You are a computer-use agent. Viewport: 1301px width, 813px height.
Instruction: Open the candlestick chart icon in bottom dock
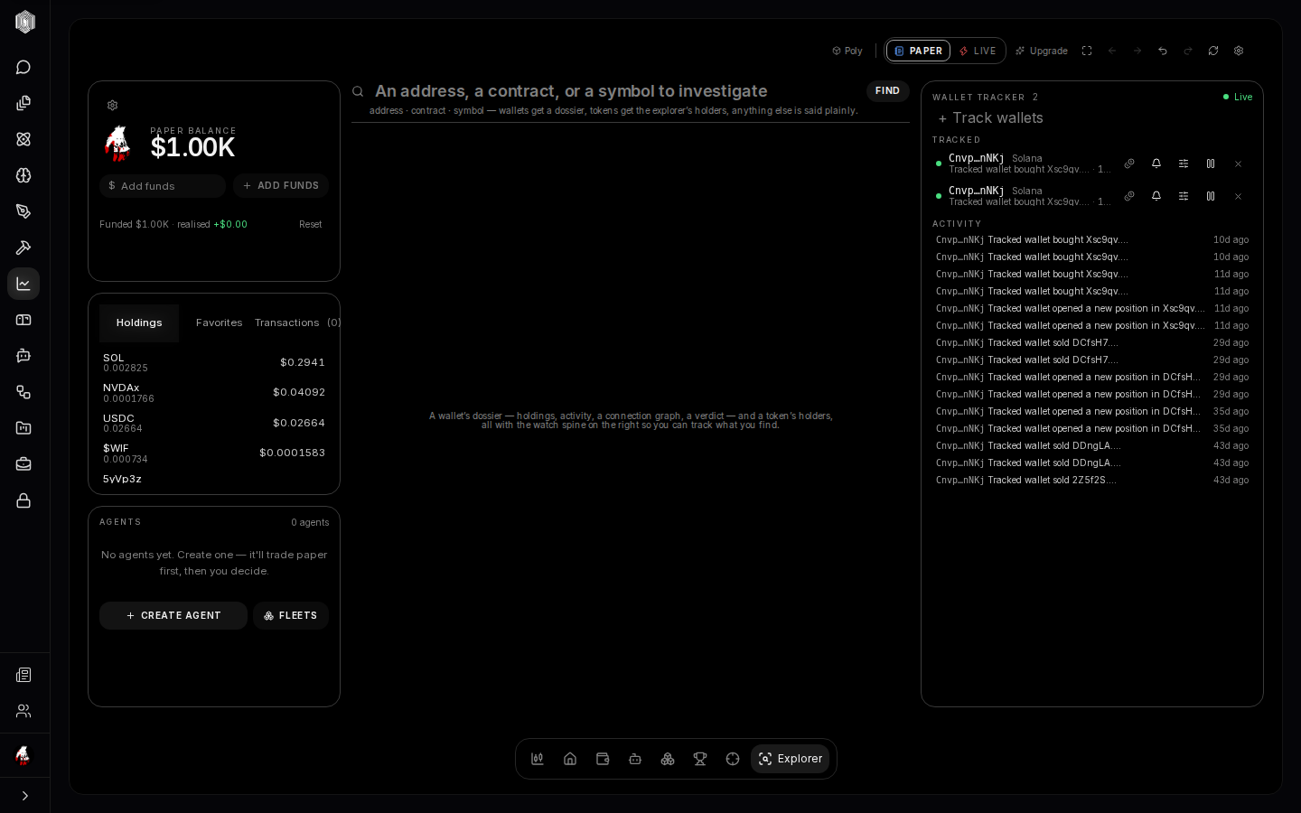(x=538, y=759)
